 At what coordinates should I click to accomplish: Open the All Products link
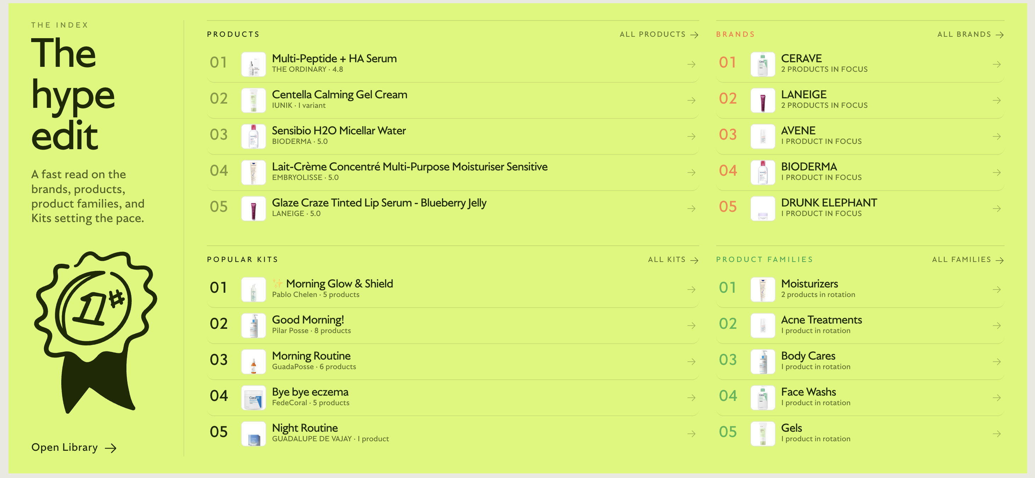click(x=658, y=35)
